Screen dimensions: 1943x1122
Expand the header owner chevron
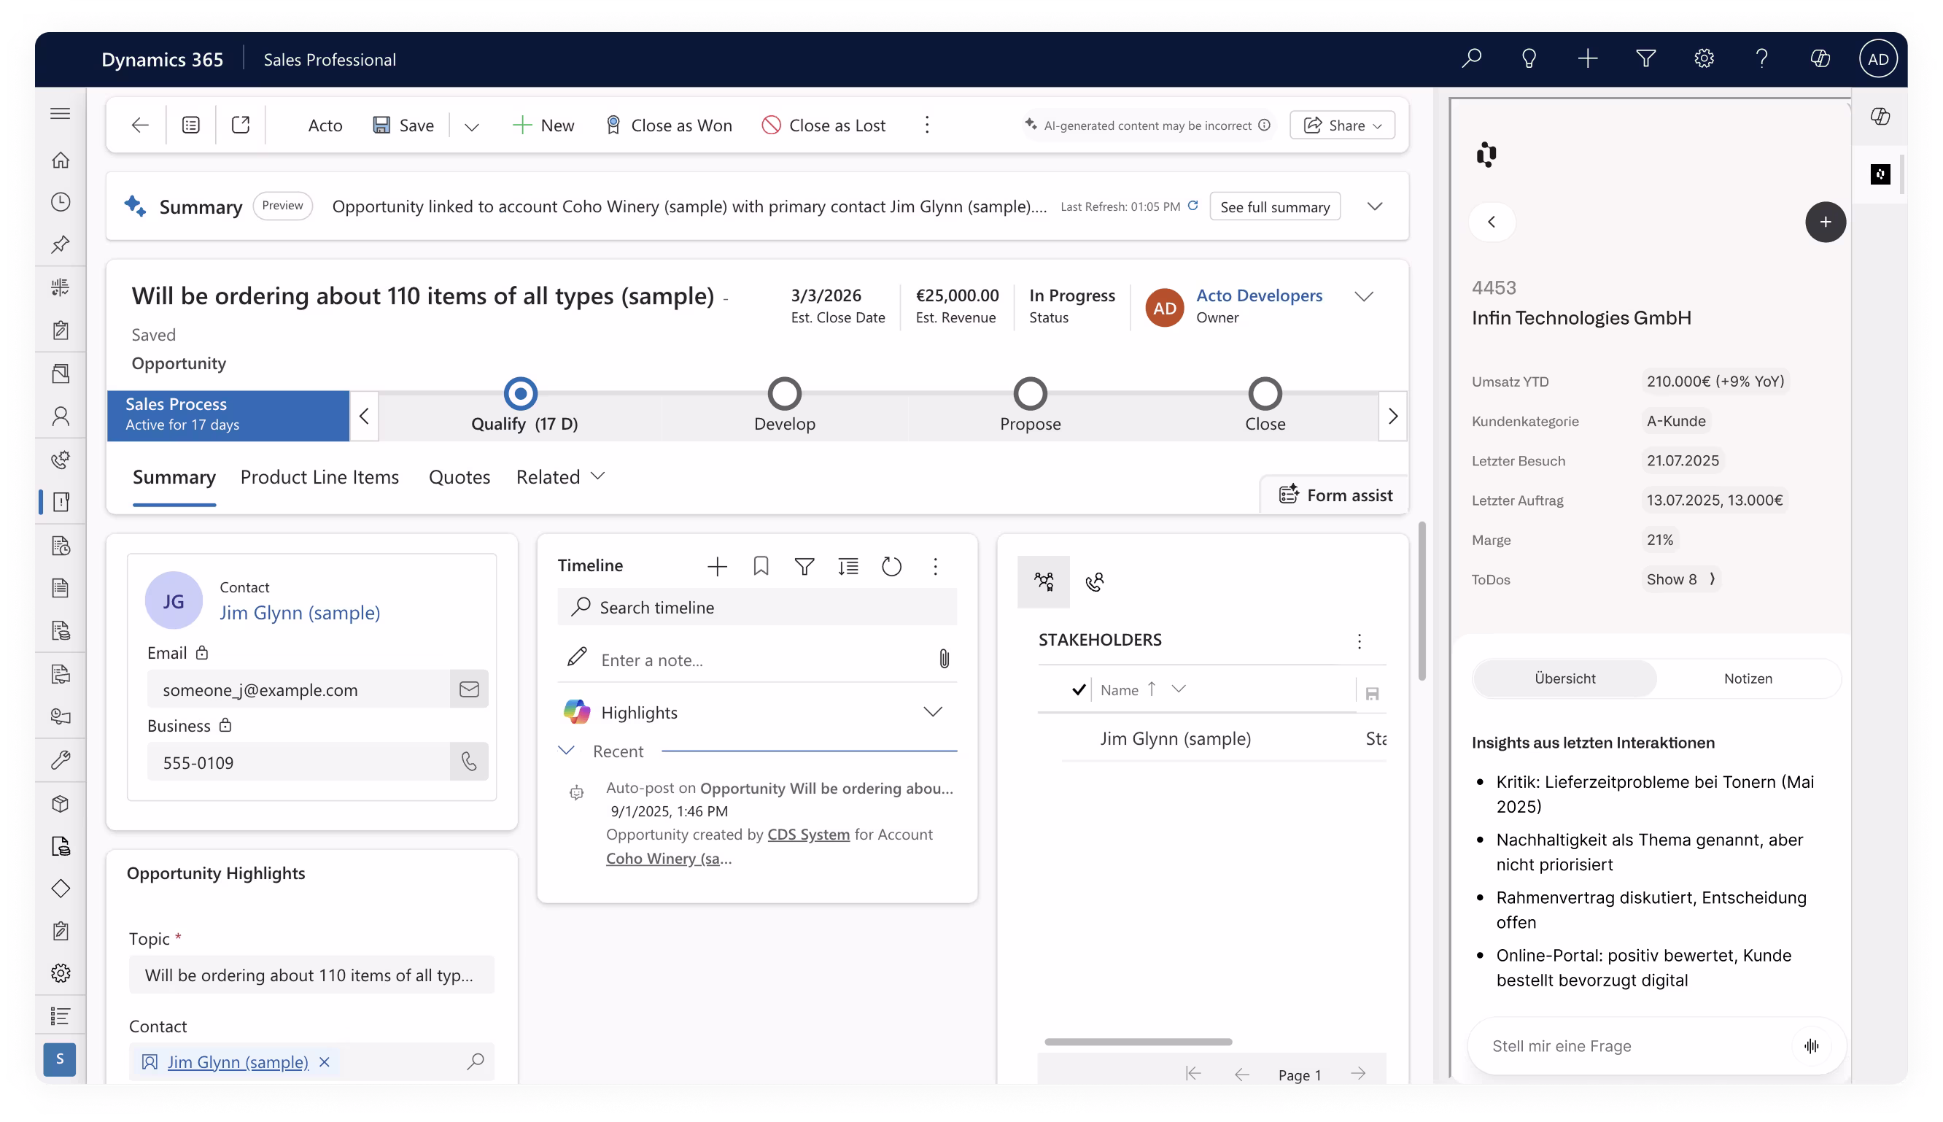[1364, 297]
